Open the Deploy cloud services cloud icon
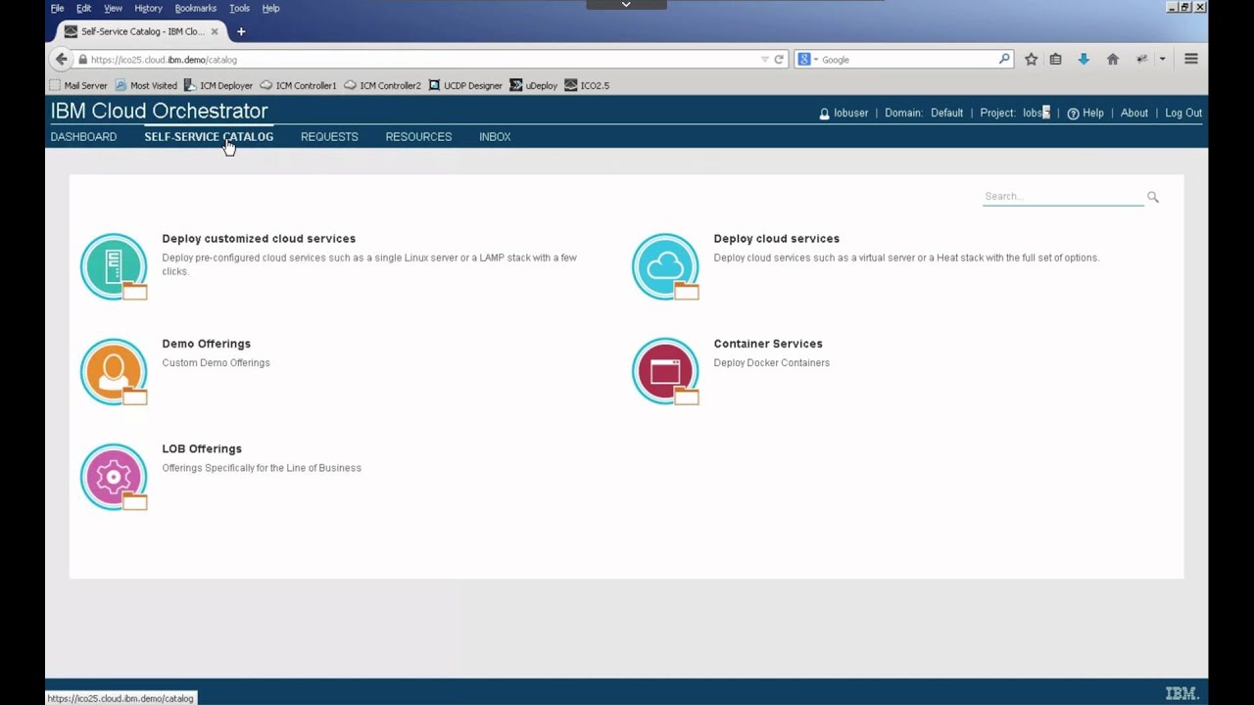The width and height of the screenshot is (1254, 705). click(665, 266)
